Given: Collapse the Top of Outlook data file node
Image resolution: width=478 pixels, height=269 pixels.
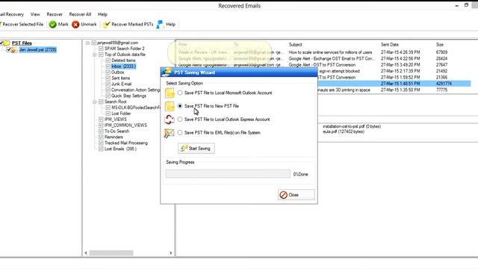Looking at the screenshot, I should pyautogui.click(x=95, y=55).
